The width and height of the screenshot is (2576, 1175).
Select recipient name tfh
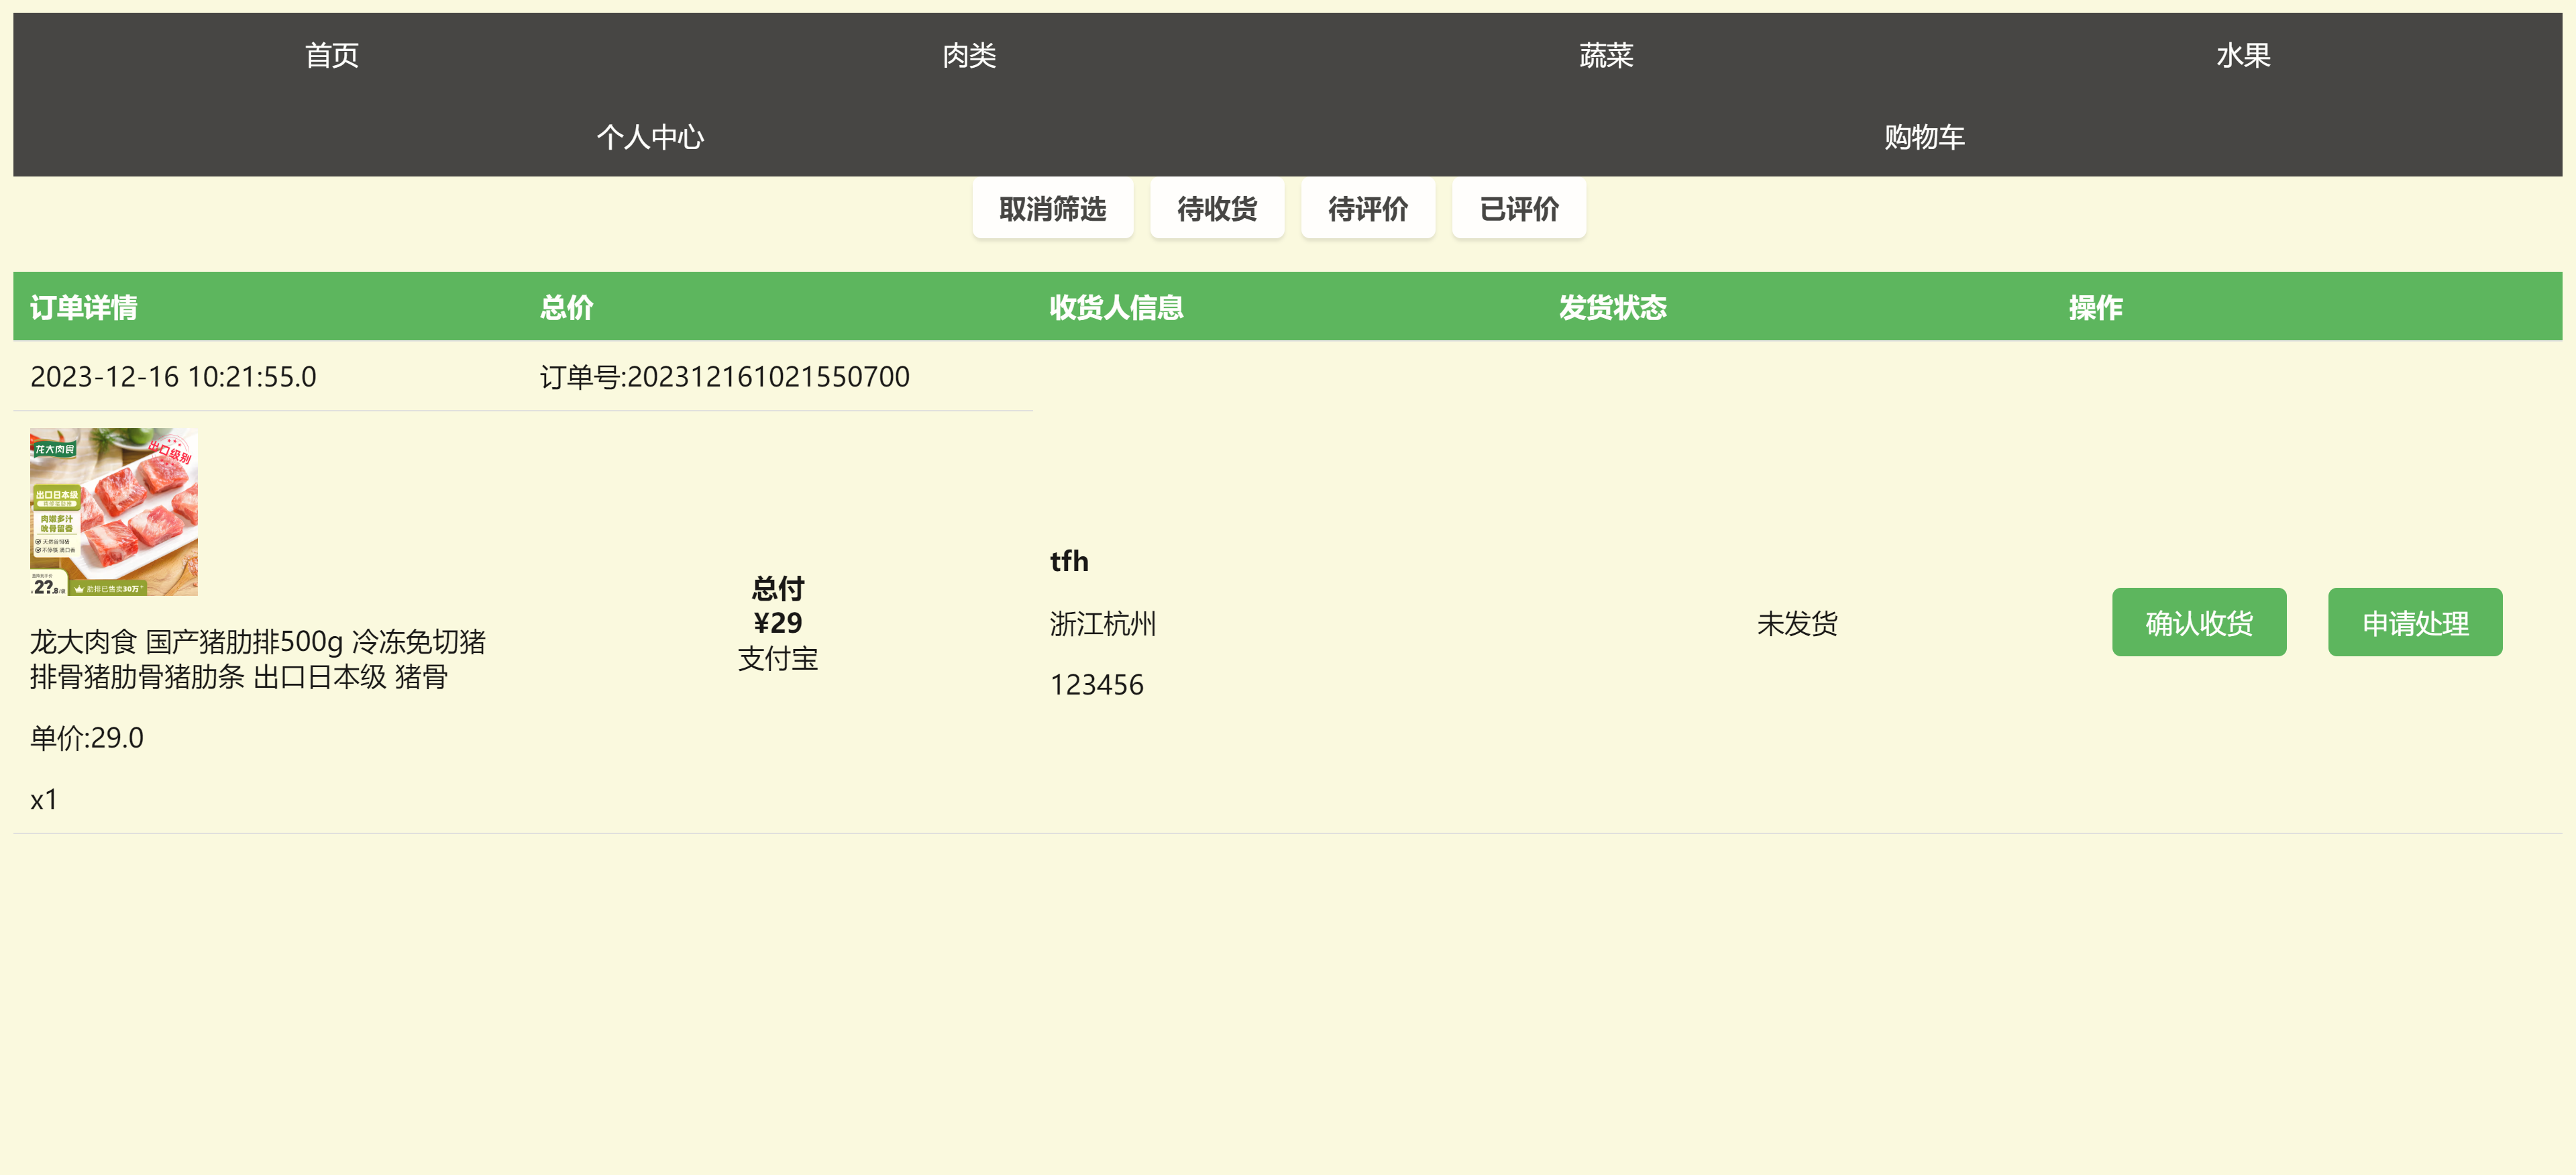pos(1069,561)
